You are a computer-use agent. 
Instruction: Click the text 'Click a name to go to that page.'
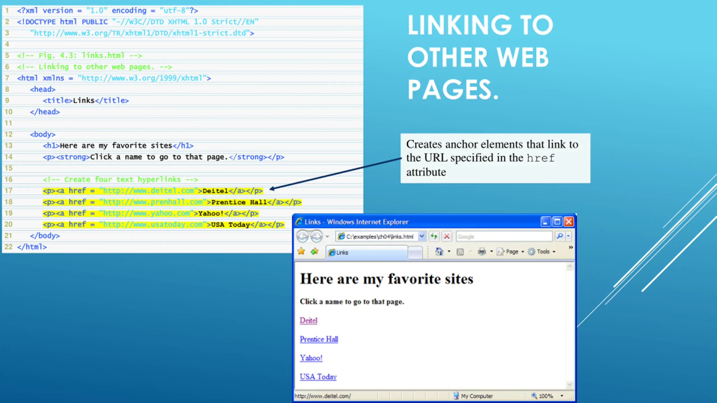coord(352,302)
